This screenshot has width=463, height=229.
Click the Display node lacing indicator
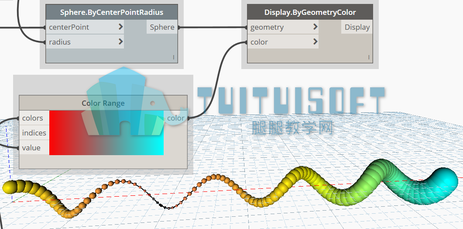pos(369,57)
